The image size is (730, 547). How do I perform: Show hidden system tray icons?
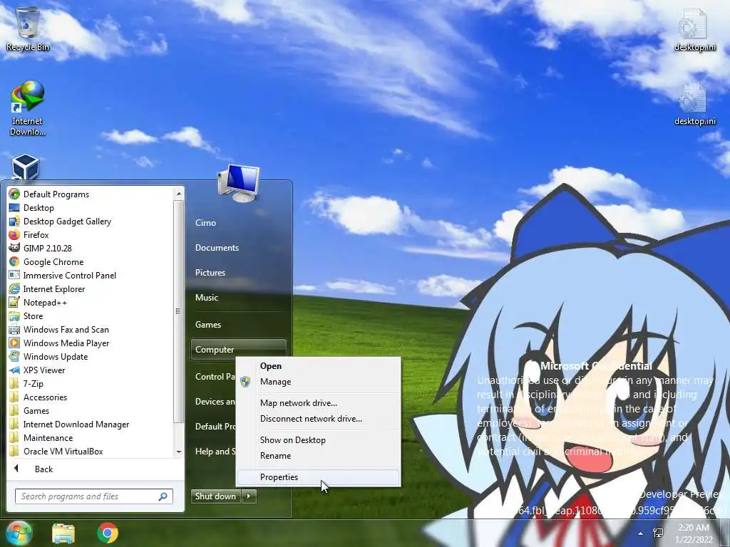click(x=641, y=533)
